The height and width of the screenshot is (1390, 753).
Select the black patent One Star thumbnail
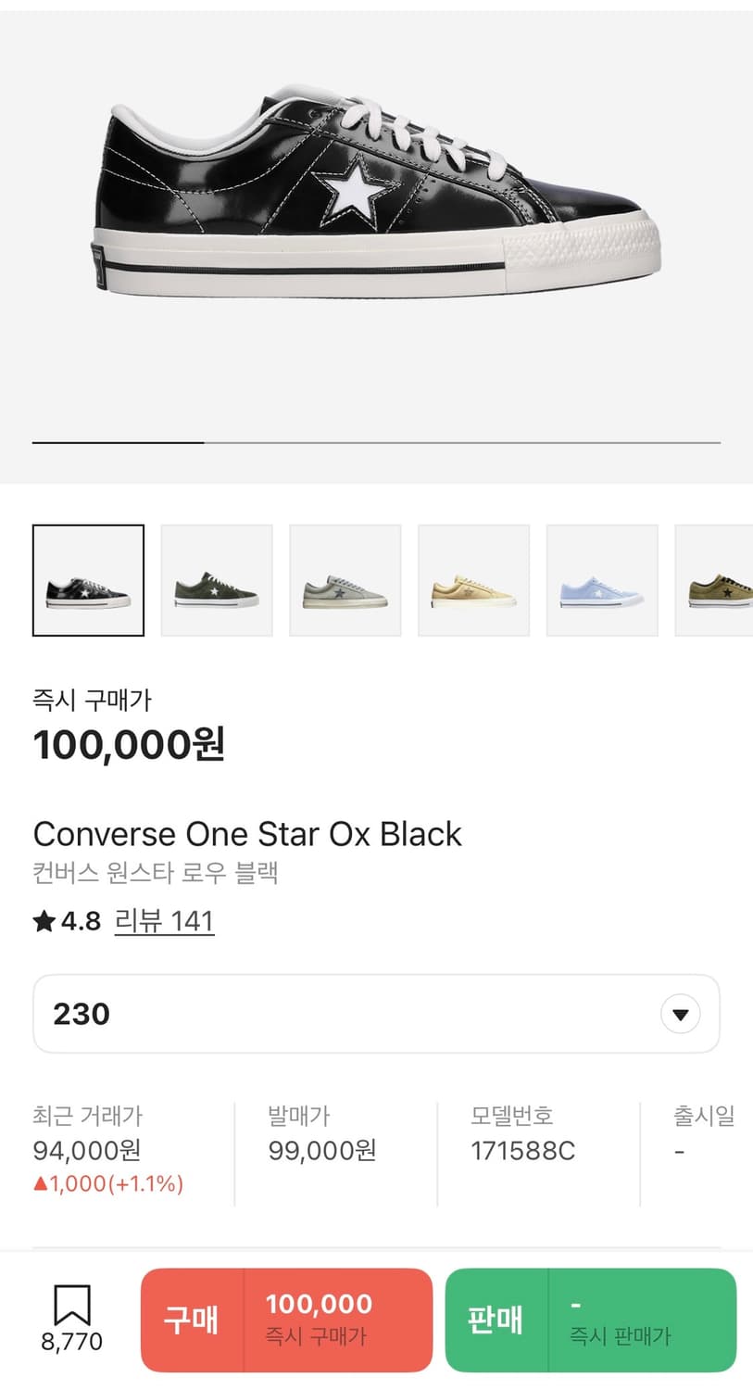pyautogui.click(x=88, y=580)
